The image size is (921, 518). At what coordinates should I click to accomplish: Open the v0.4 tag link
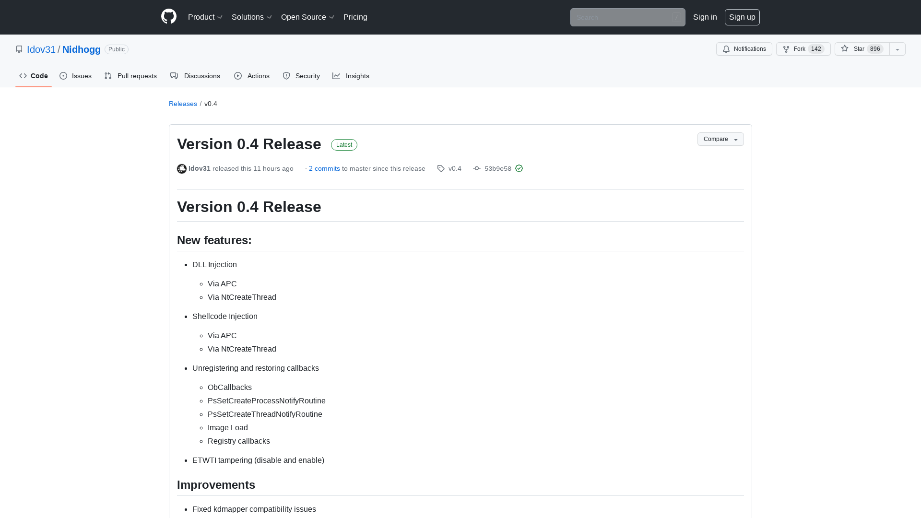coord(455,168)
